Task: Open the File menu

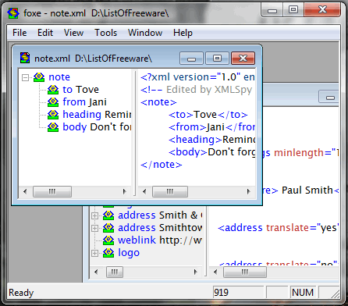Action: pos(20,33)
